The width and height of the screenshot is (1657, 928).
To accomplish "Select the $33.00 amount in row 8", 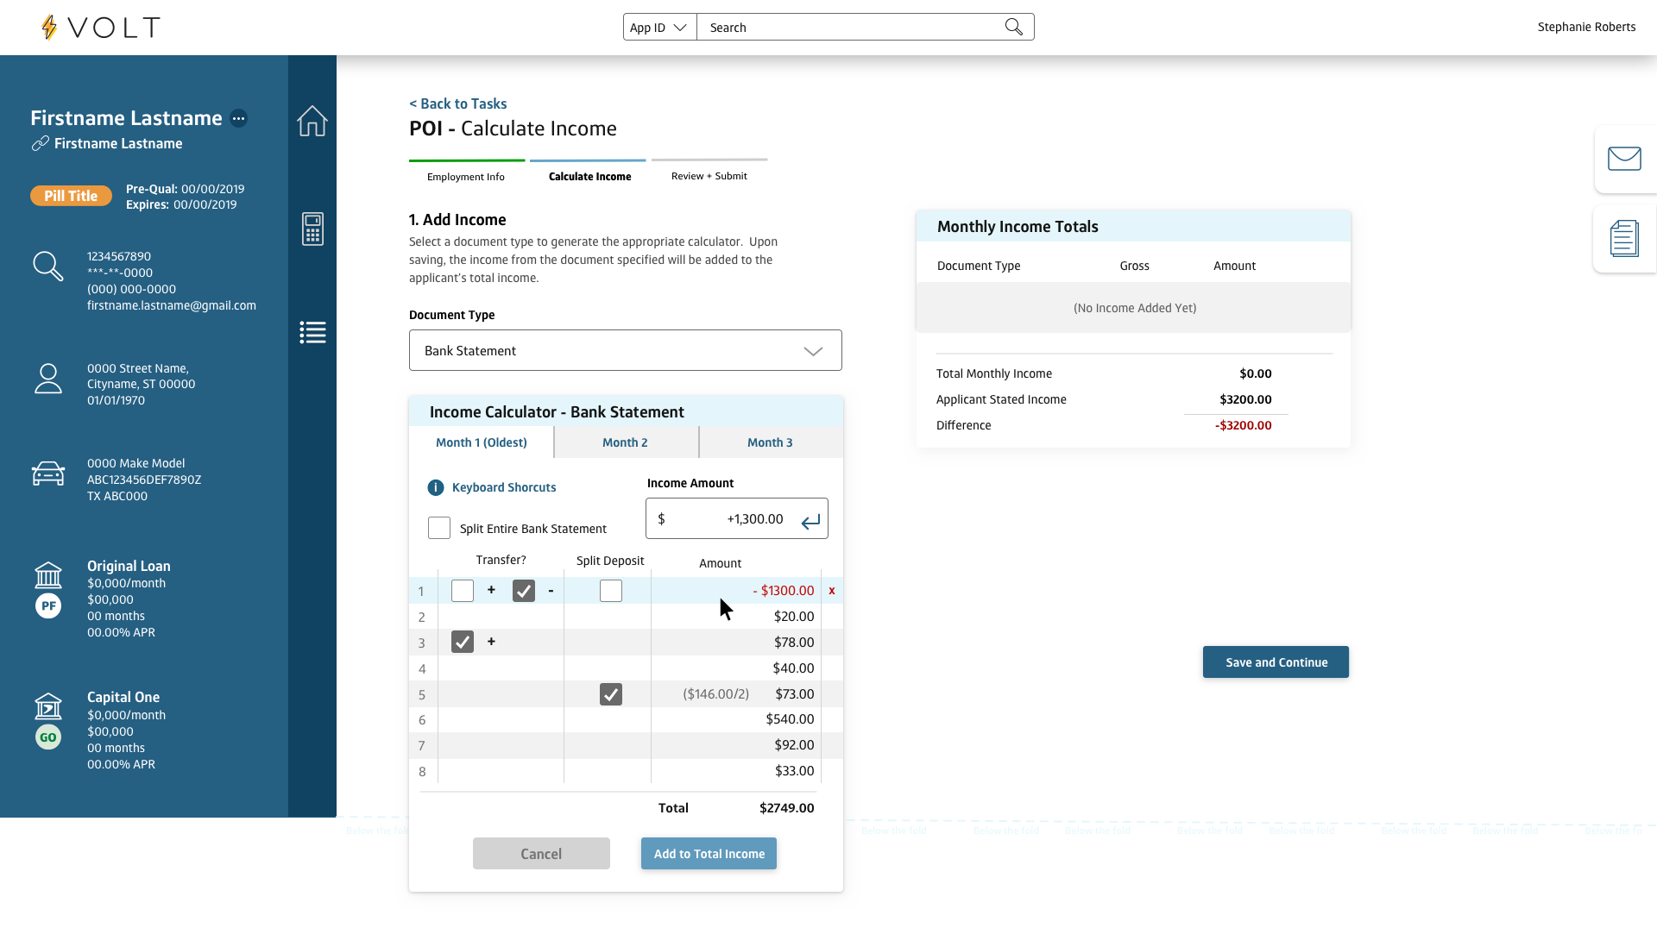I will 795,771.
